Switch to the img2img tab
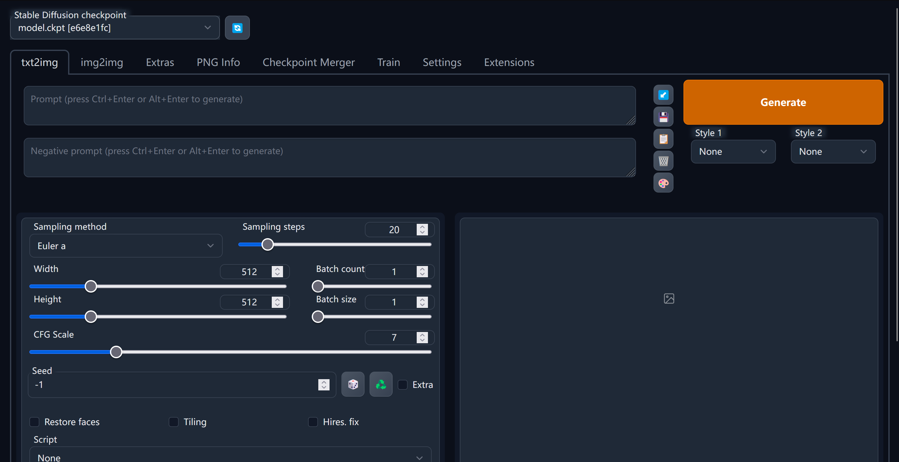Viewport: 899px width, 462px height. coord(102,62)
